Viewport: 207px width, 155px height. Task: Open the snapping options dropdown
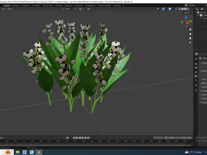84,9
